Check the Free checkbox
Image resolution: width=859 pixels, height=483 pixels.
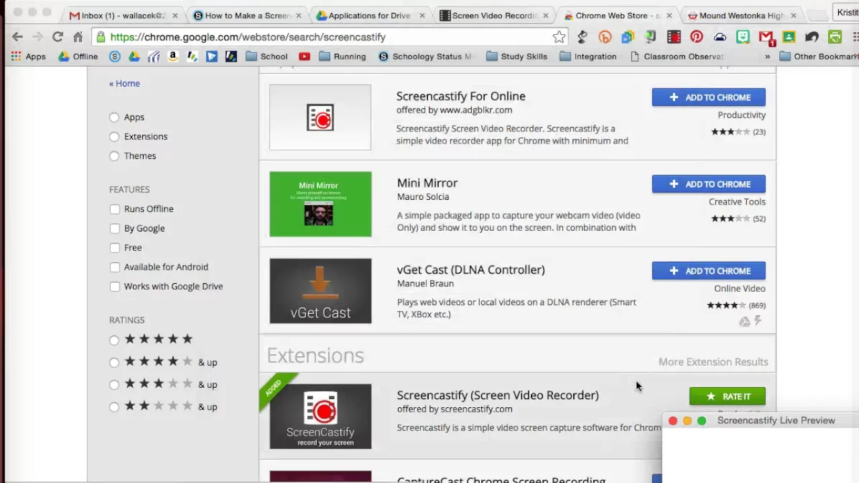pyautogui.click(x=115, y=248)
